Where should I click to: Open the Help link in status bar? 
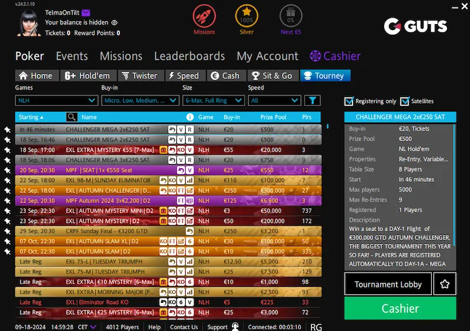pos(155,327)
